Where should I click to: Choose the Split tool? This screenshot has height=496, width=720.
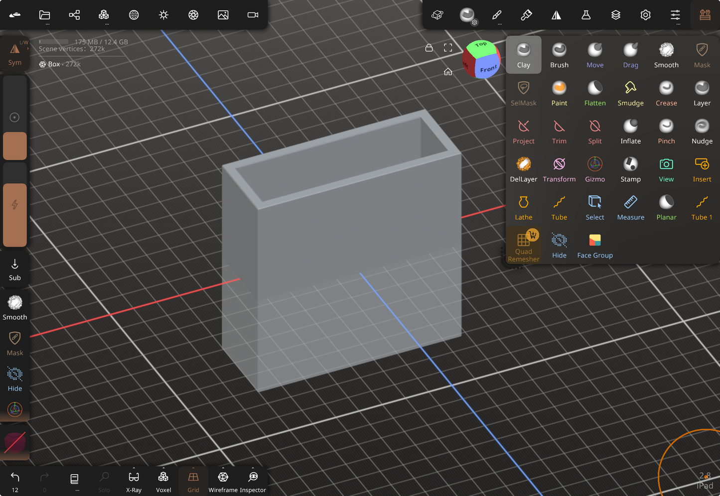pyautogui.click(x=595, y=131)
